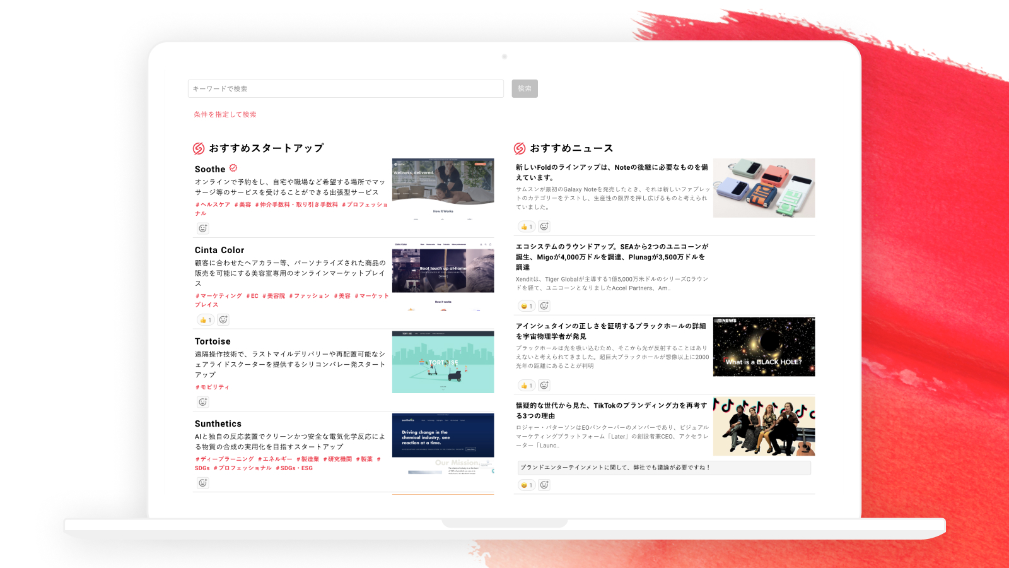Click the smiley reaction on TikTok article

(526, 485)
